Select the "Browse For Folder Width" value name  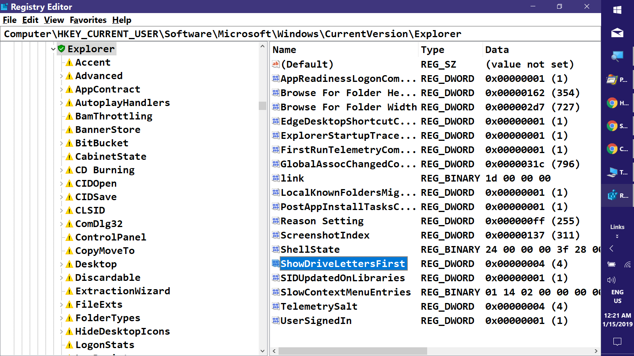[349, 107]
